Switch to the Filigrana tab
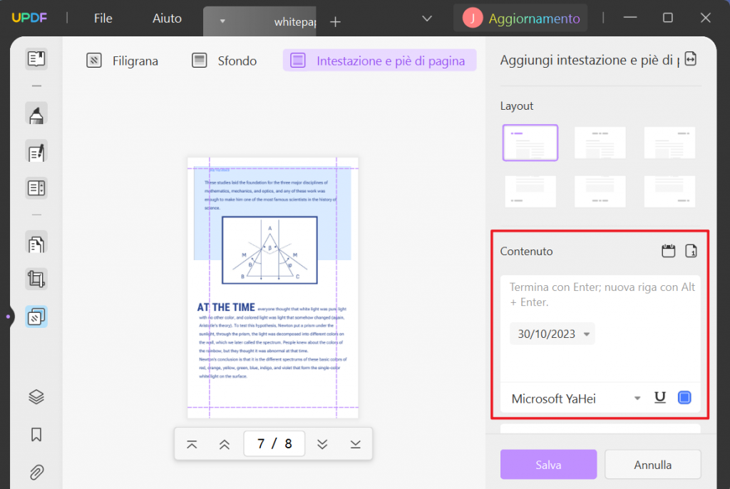Image resolution: width=730 pixels, height=489 pixels. [x=122, y=61]
